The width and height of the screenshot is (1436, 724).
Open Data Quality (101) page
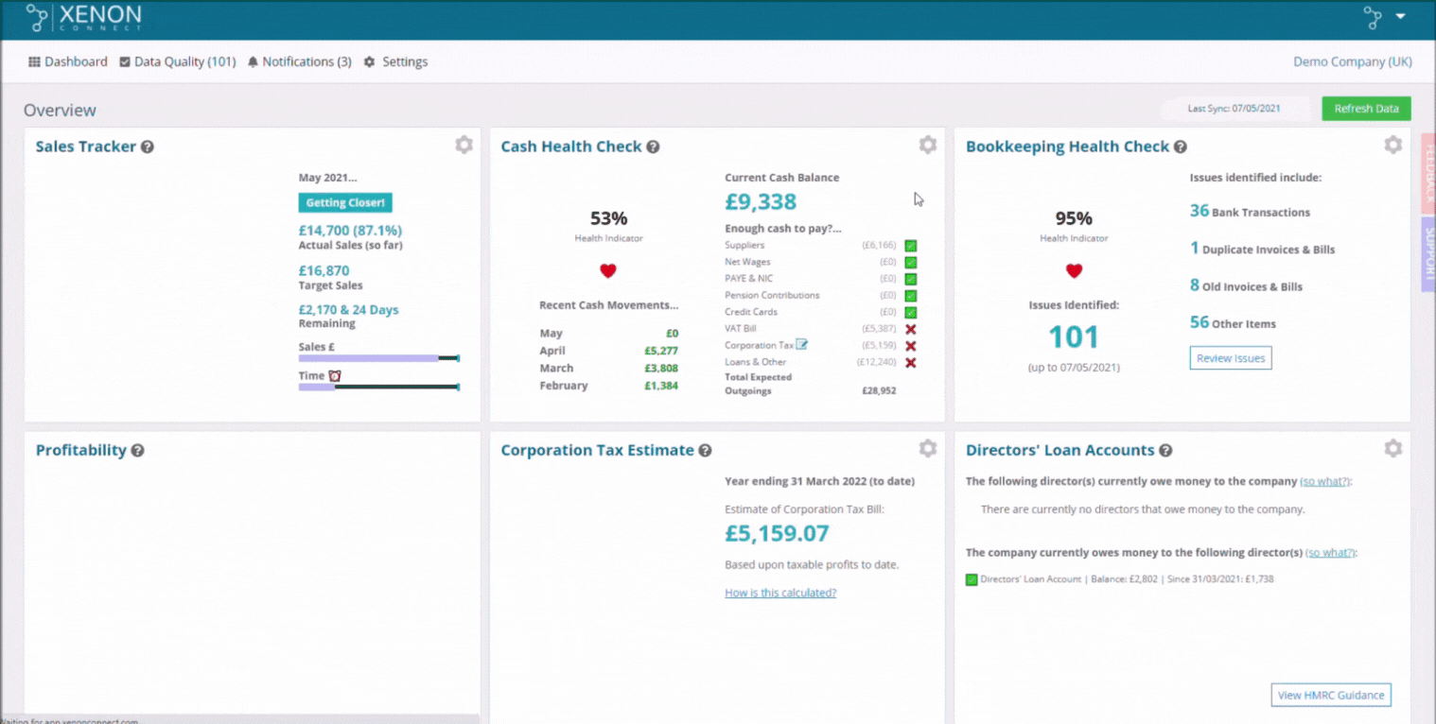coord(178,61)
